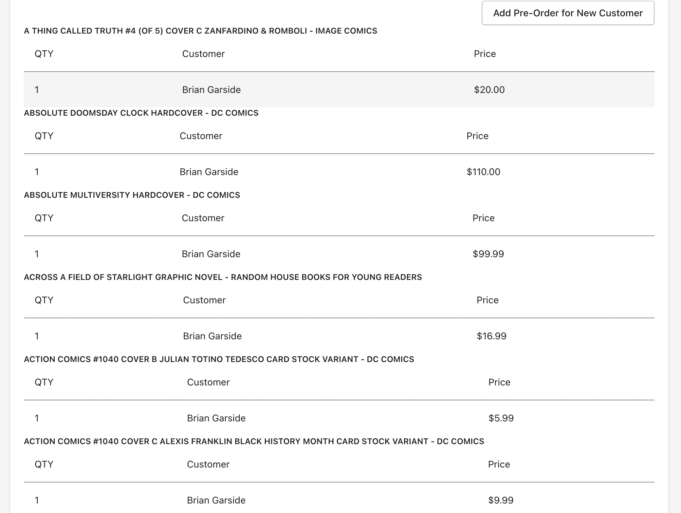Click Customer header under Action Comics Cover B
Screen dimensions: 681x513
click(x=208, y=382)
